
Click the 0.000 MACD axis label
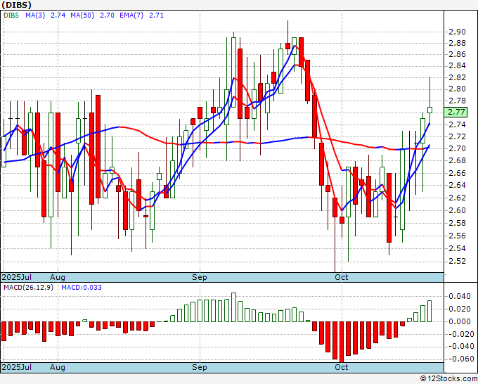pos(460,321)
